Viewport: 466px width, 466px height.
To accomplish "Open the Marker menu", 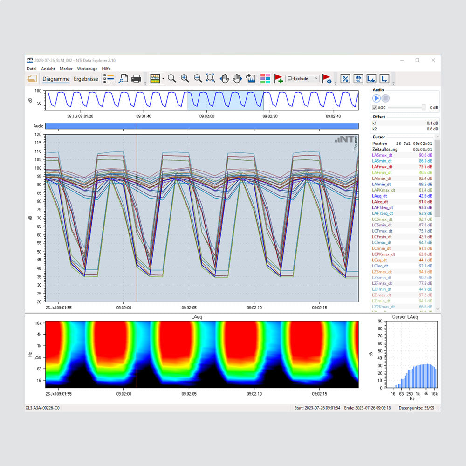I will pos(66,69).
